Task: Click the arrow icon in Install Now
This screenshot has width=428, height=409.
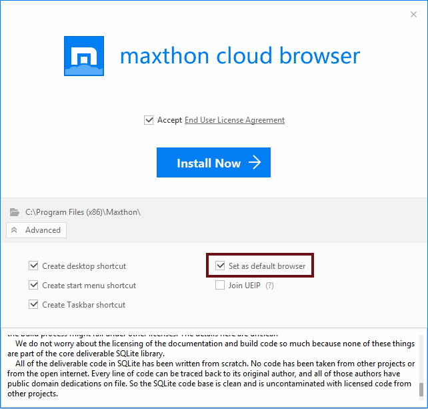Action: (255, 162)
